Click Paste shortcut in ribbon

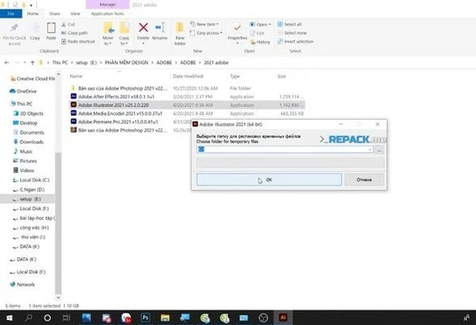[x=78, y=41]
